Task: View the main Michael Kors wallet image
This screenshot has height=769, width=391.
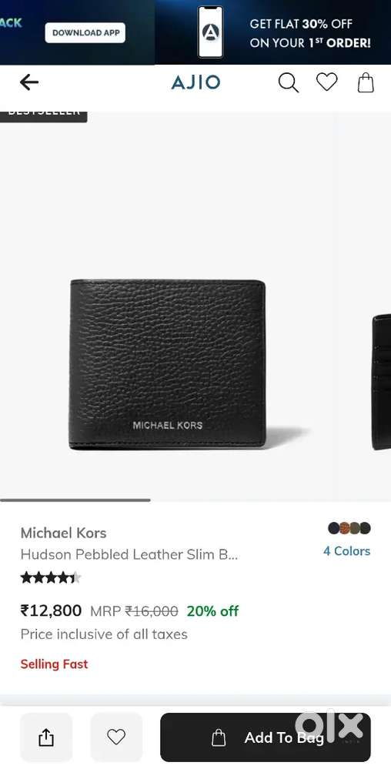Action: tap(167, 364)
